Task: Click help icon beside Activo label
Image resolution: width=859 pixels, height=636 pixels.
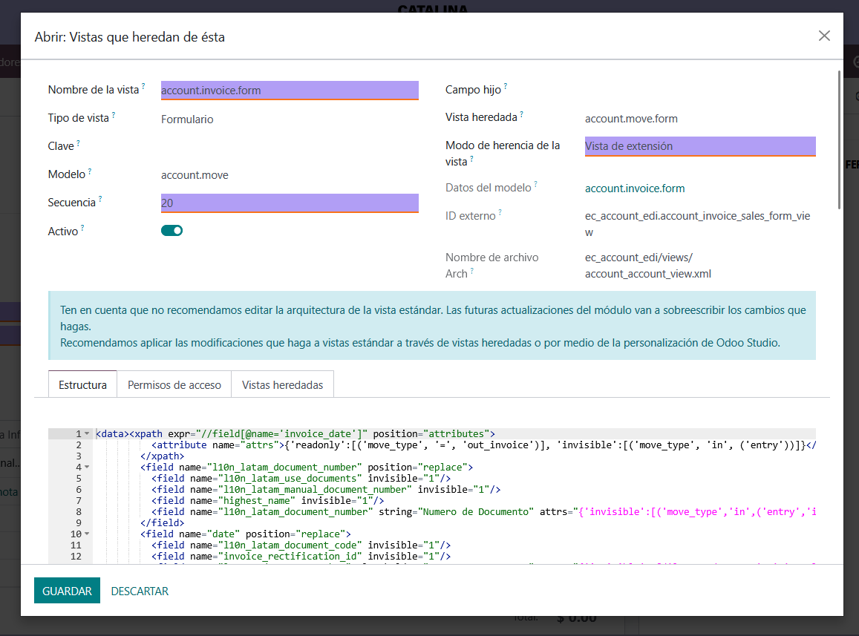Action: [x=82, y=229]
